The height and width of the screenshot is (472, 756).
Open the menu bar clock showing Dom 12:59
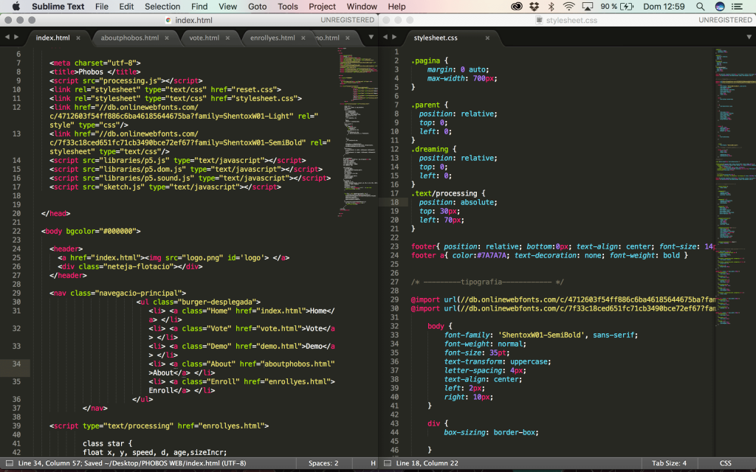pyautogui.click(x=664, y=6)
